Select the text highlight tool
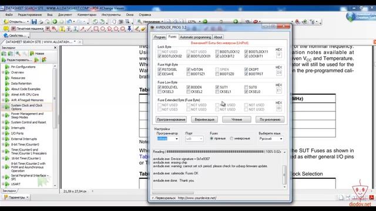Screen dimensions: 376x211 (62, 29)
